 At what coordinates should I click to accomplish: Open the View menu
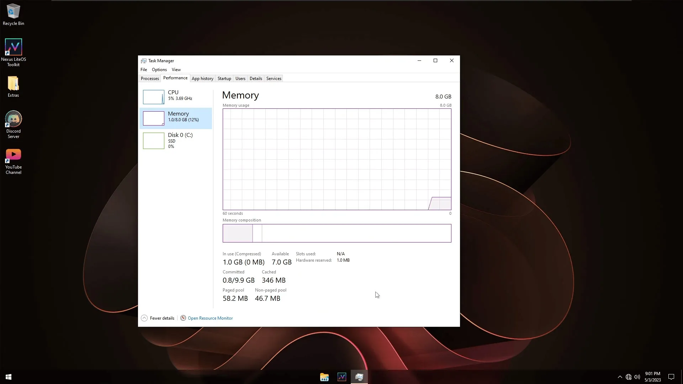tap(176, 70)
